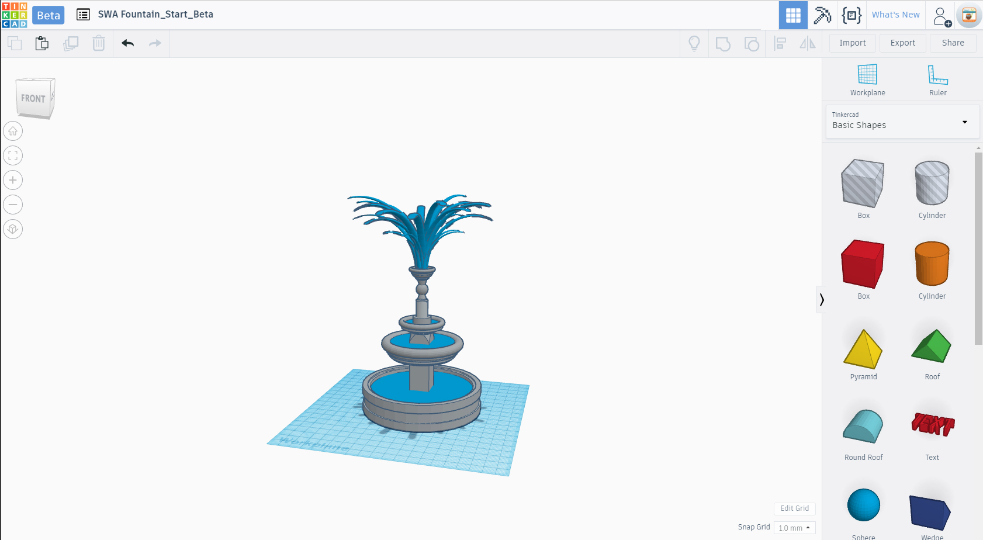Click the Delete trash icon
The width and height of the screenshot is (983, 540).
99,43
